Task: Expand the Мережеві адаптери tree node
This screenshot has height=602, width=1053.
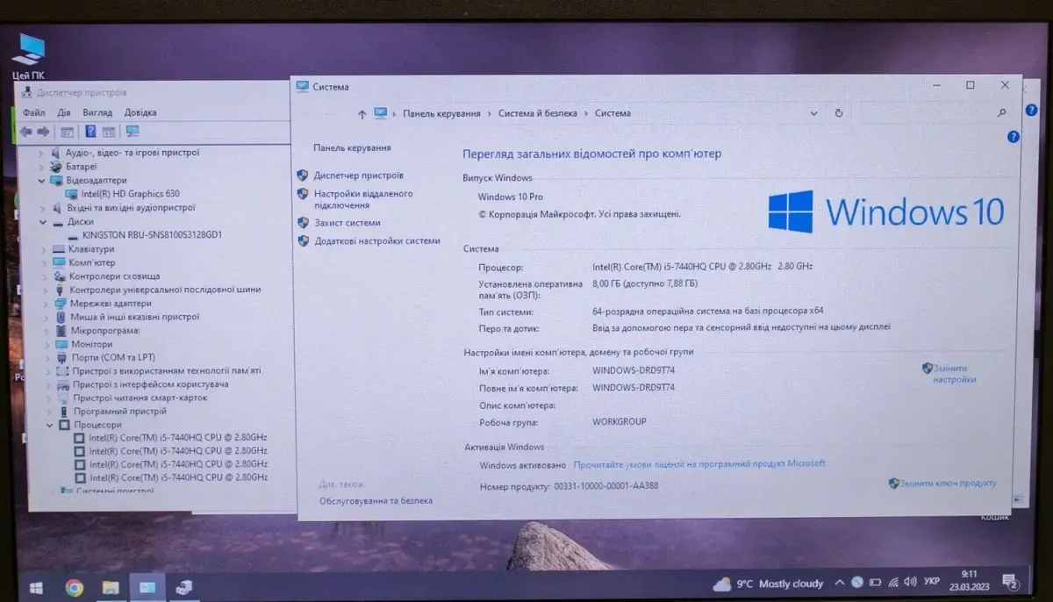Action: click(46, 304)
